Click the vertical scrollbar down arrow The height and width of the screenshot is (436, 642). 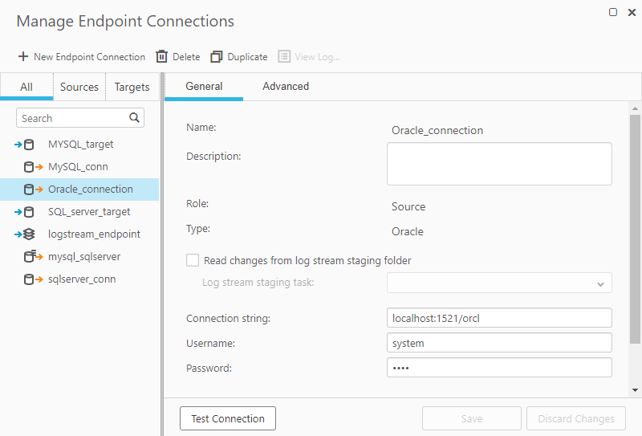click(x=636, y=390)
